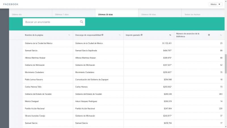This screenshot has width=227, height=128.
Task: Click amount $266,519
Action: tap(168, 101)
